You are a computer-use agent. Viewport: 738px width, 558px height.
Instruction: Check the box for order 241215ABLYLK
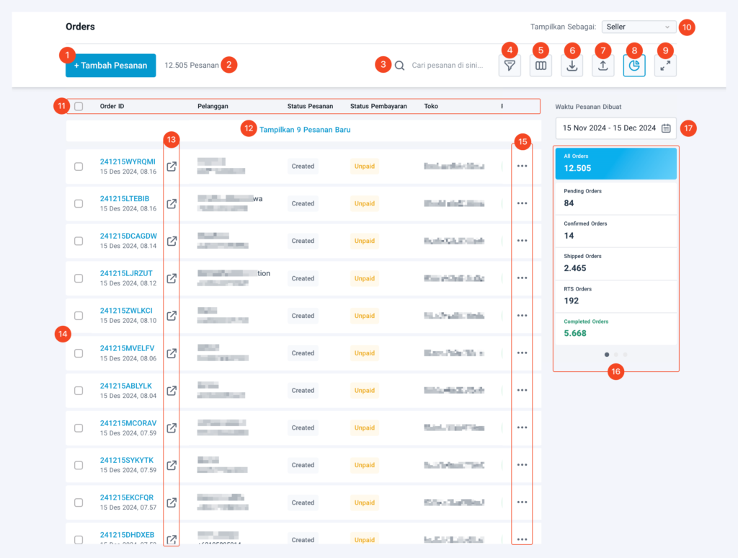coord(79,391)
